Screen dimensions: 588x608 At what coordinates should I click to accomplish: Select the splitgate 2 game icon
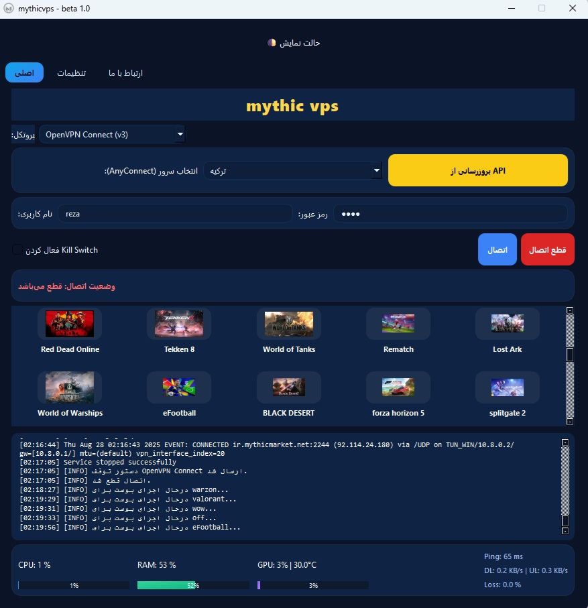click(x=507, y=387)
